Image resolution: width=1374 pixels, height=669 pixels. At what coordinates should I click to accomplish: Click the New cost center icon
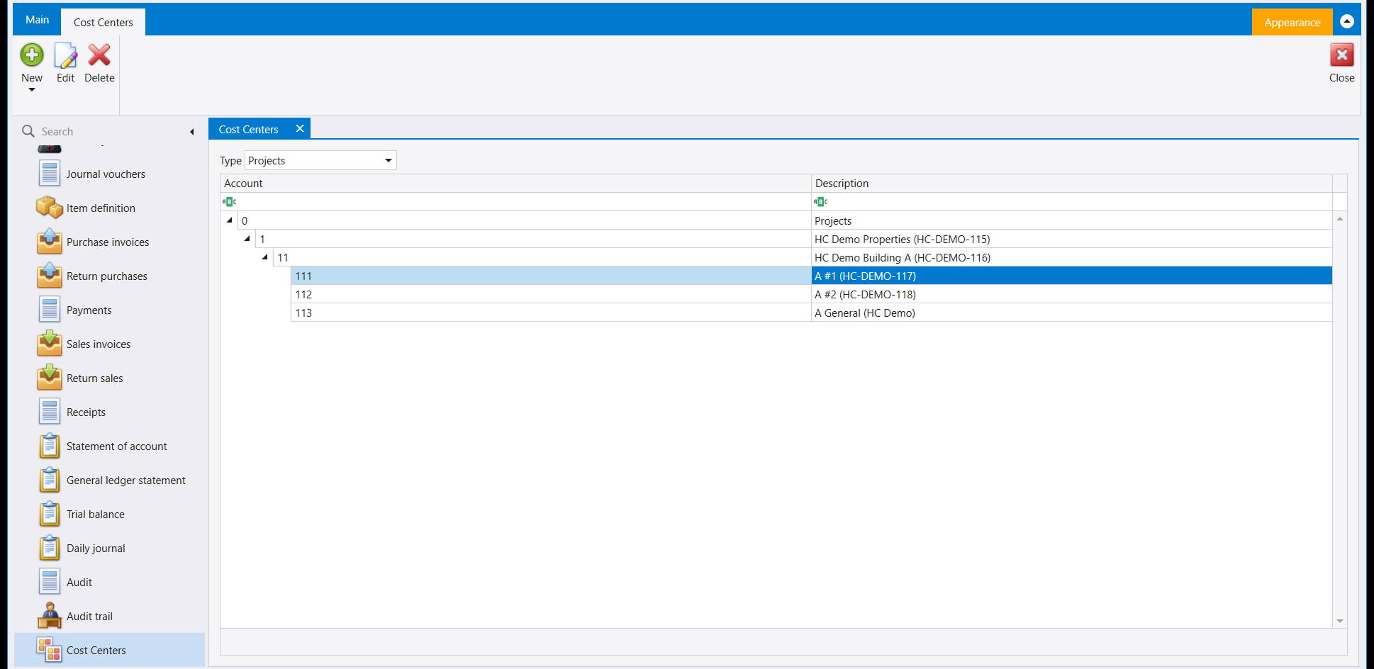click(x=32, y=55)
